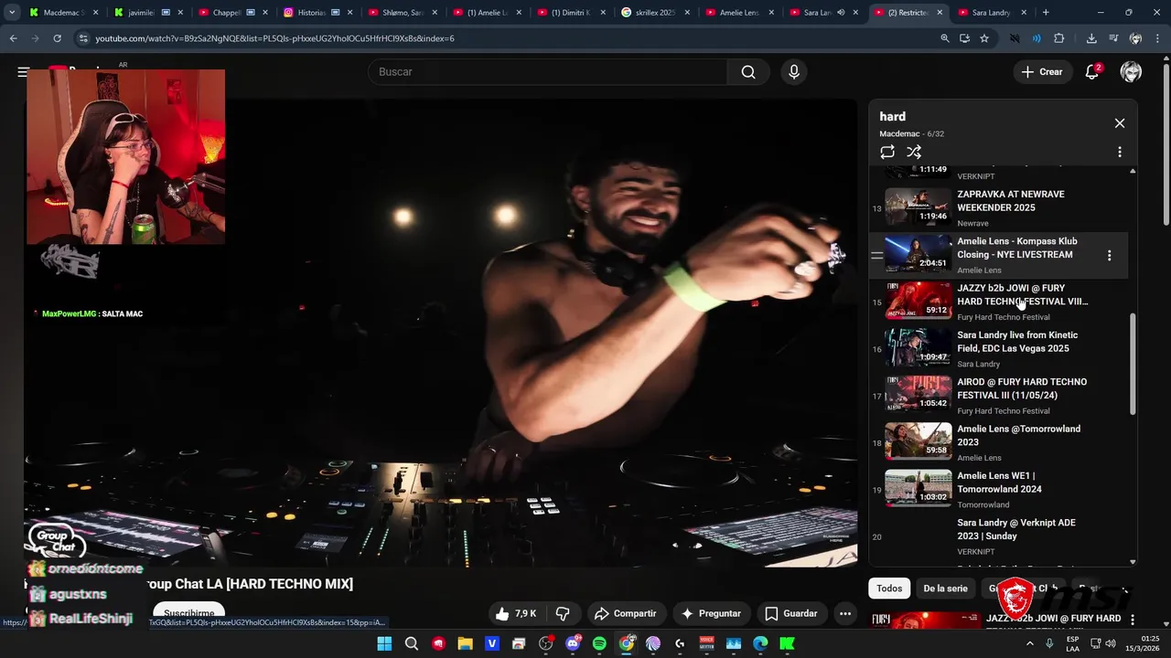Open the volume tray icon
This screenshot has height=658, width=1171.
[x=1112, y=643]
